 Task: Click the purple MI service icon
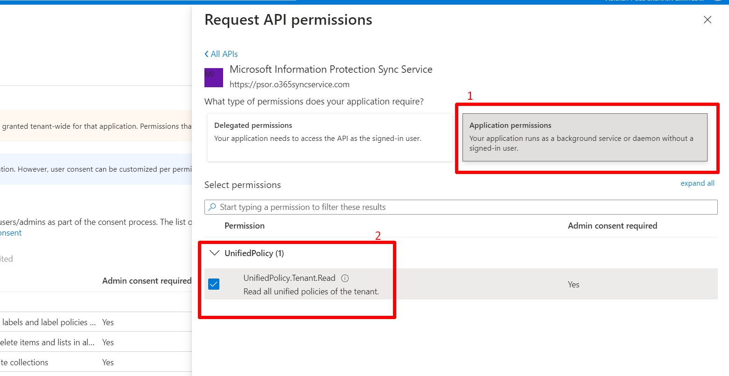214,77
